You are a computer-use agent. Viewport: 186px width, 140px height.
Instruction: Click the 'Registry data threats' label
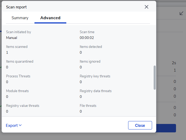point(95,91)
